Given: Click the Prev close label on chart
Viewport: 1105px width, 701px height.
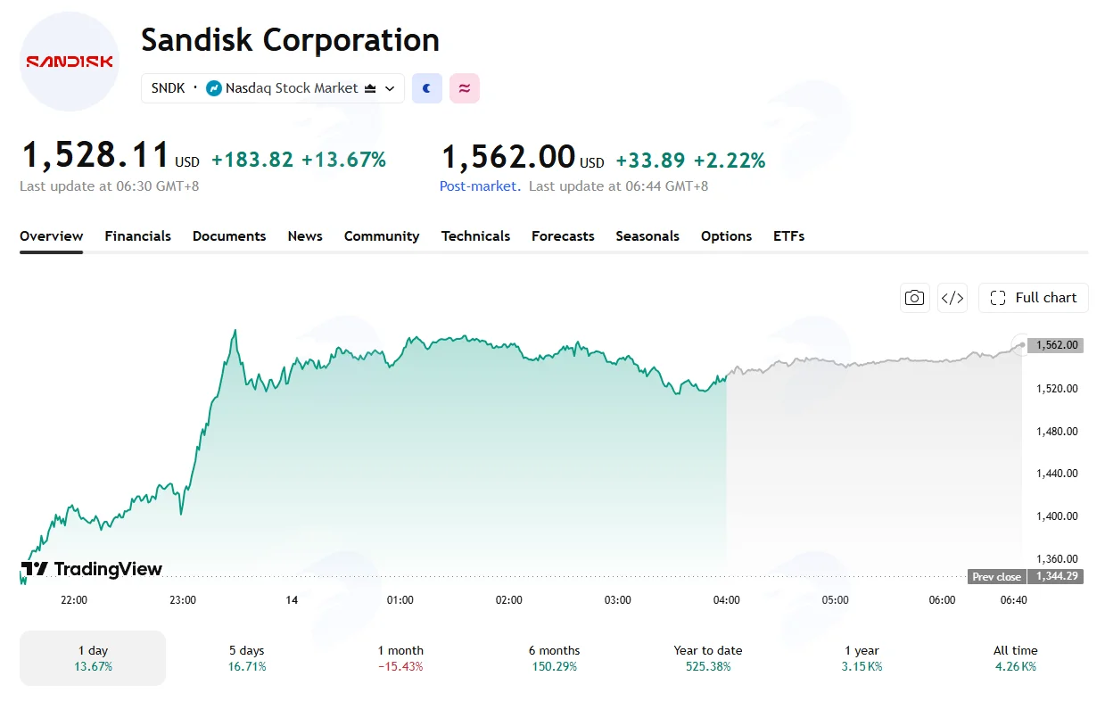Looking at the screenshot, I should tap(996, 577).
